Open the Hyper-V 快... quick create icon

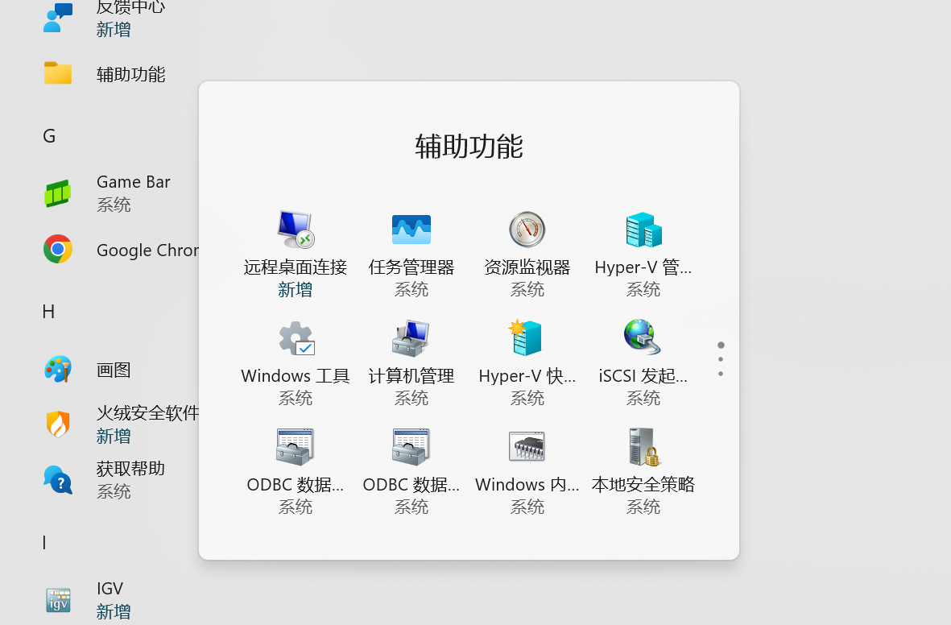[x=525, y=337]
